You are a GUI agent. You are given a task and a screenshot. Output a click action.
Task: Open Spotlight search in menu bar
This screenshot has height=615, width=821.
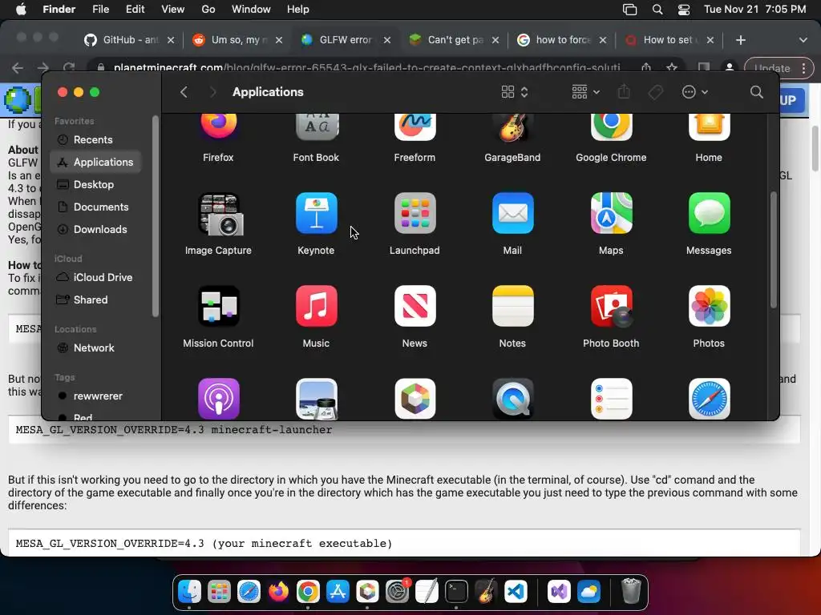coord(657,10)
